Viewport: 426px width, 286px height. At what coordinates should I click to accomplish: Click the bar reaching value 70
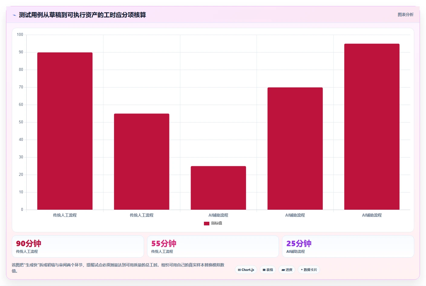(x=295, y=148)
